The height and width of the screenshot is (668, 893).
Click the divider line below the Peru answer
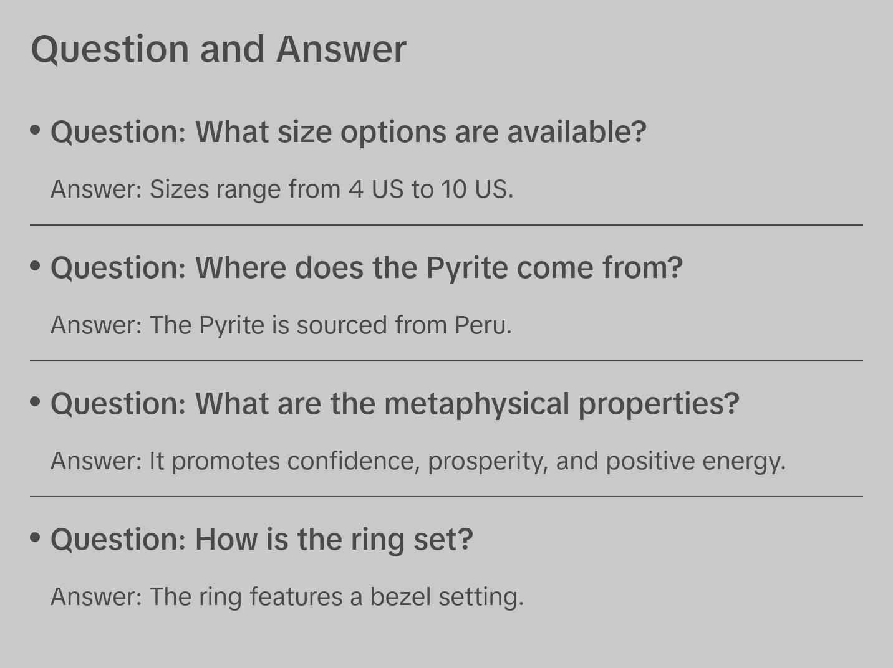click(446, 361)
